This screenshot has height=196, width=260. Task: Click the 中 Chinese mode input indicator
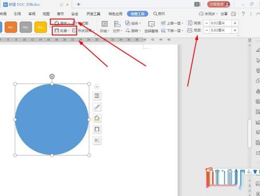click(x=217, y=171)
